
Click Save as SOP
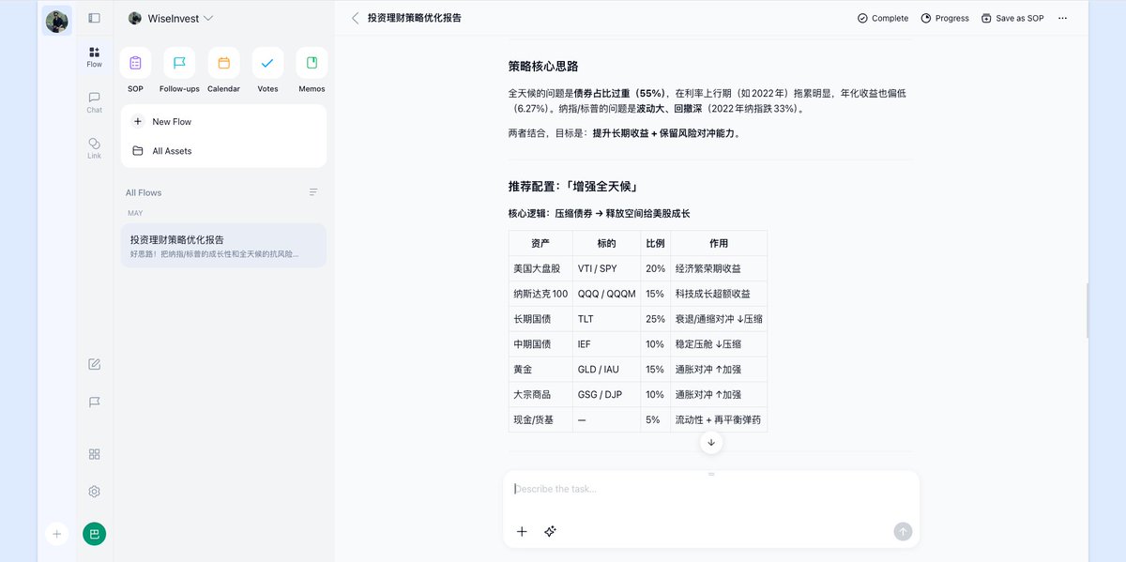click(1012, 18)
